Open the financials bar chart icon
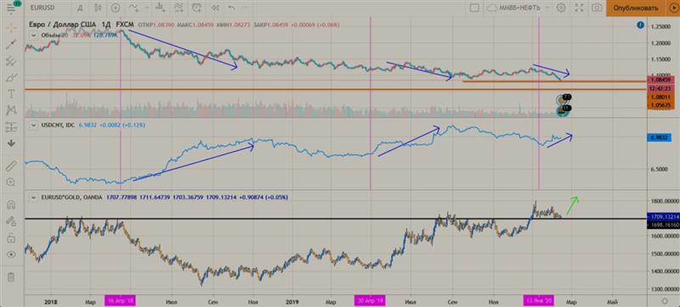The height and width of the screenshot is (307, 680). pos(161,8)
